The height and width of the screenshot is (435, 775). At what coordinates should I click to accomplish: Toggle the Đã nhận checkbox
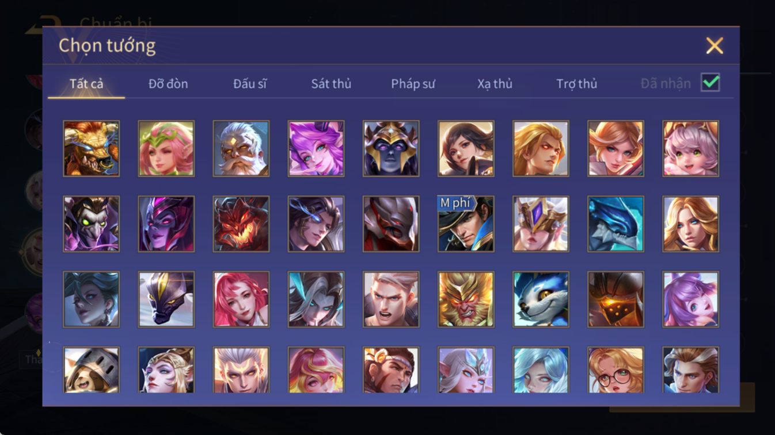click(711, 83)
